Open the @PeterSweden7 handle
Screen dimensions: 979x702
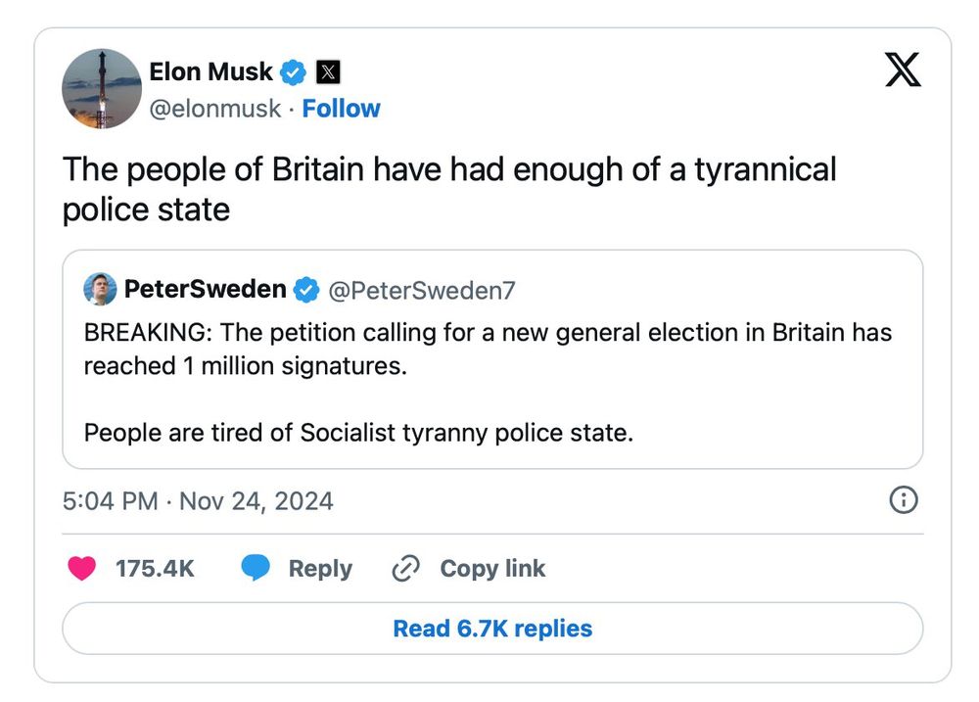tap(421, 291)
